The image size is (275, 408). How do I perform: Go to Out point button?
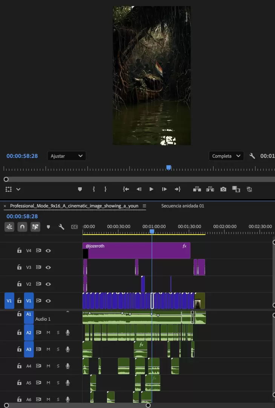coord(177,189)
